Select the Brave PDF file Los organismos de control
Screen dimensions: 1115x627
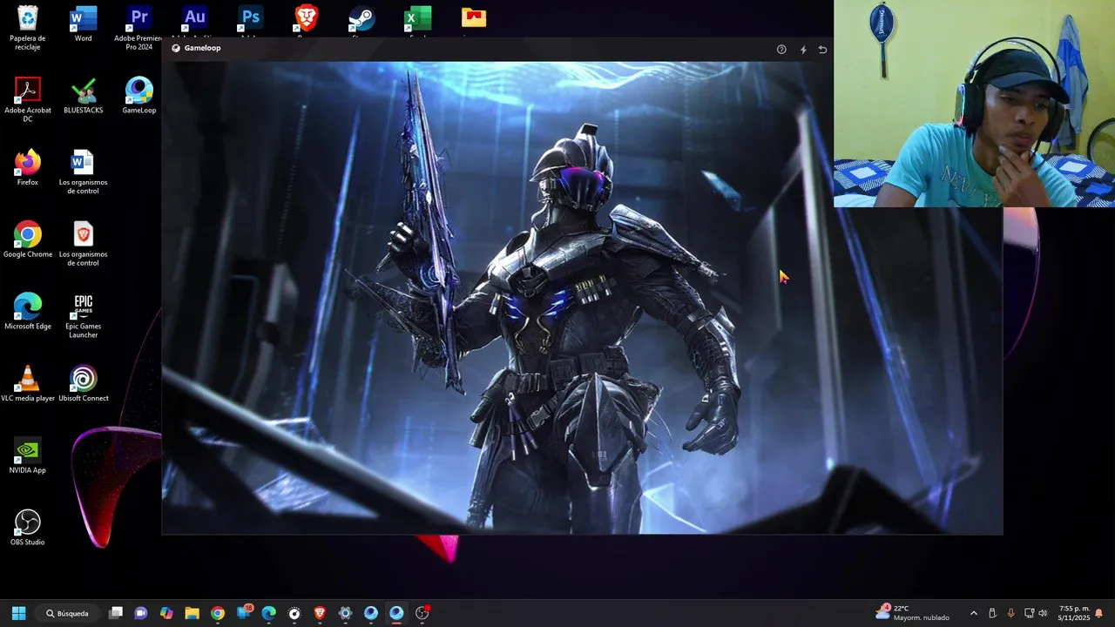[83, 244]
